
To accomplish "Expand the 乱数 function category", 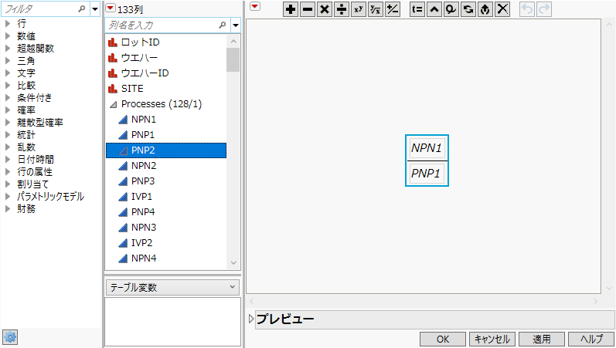I will point(8,147).
